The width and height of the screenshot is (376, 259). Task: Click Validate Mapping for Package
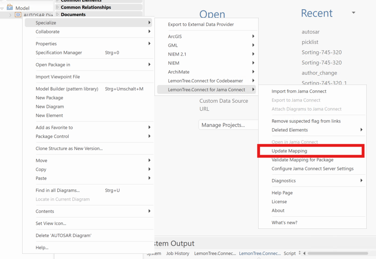tap(302, 160)
